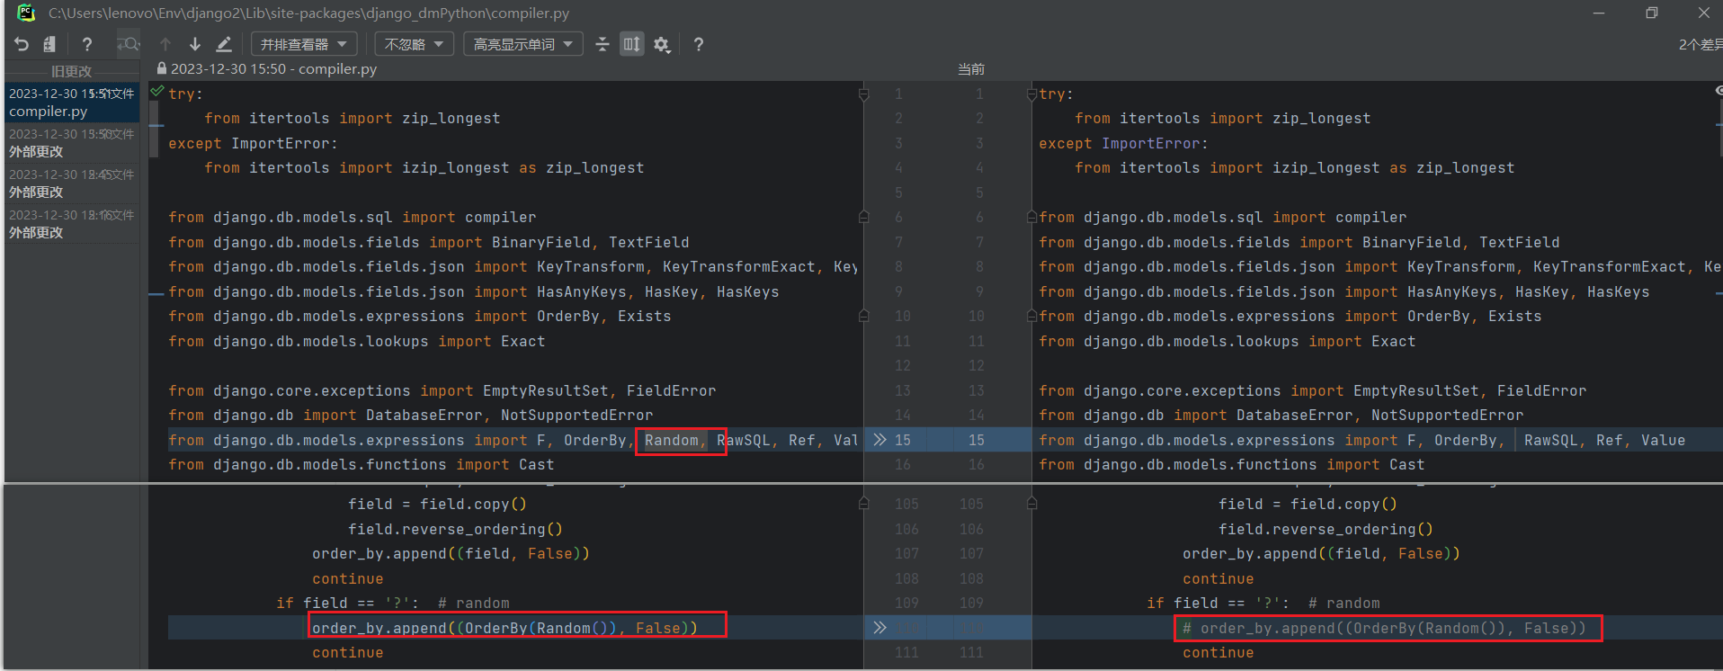Accept the order_by.append change using its chevron arrow
1723x671 pixels.
pyautogui.click(x=879, y=628)
